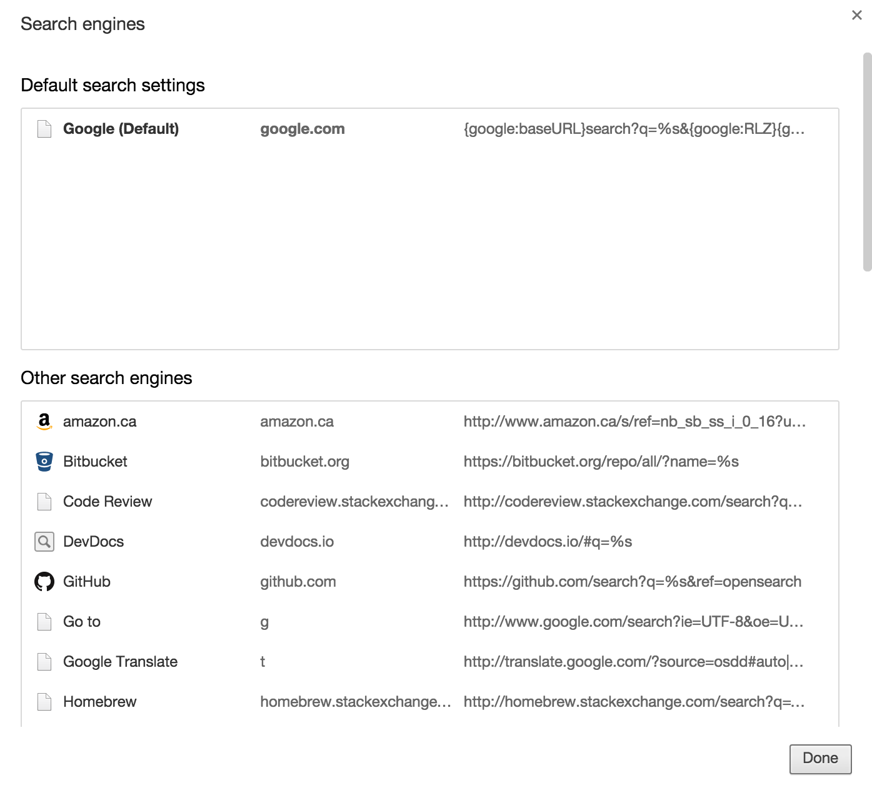Click the codereview.stackexchange keyword
This screenshot has width=872, height=790.
point(354,502)
